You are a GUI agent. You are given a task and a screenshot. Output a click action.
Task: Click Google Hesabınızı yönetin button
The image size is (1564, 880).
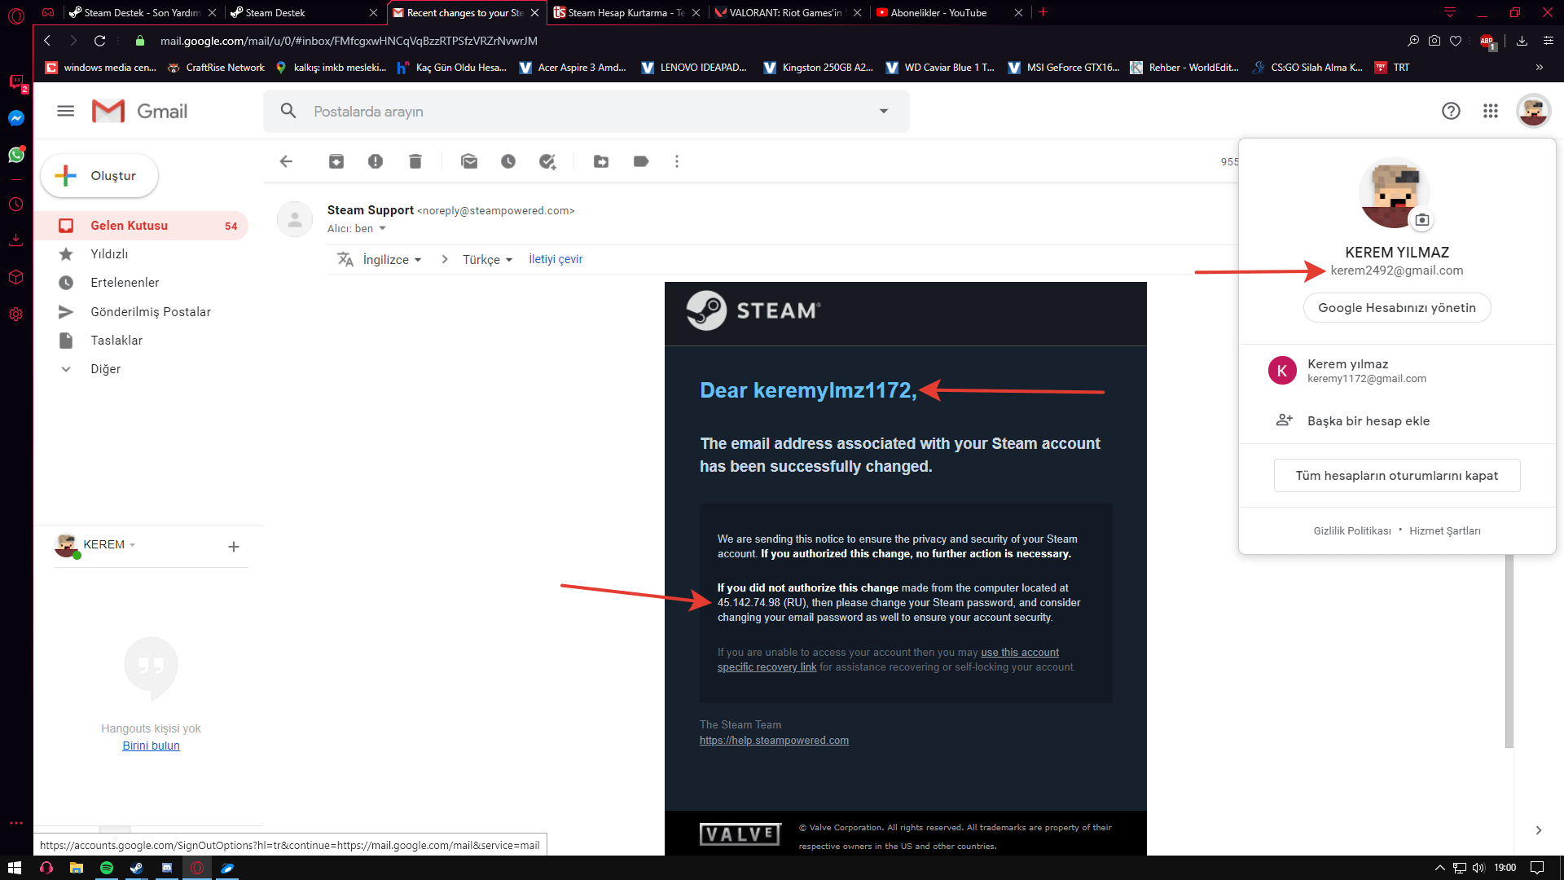(x=1396, y=307)
